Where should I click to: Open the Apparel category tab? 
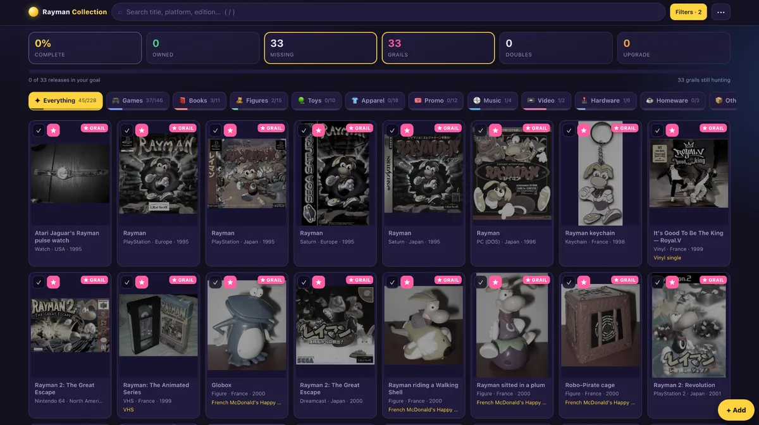[375, 101]
